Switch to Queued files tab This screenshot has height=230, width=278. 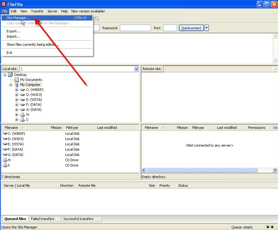click(x=15, y=219)
